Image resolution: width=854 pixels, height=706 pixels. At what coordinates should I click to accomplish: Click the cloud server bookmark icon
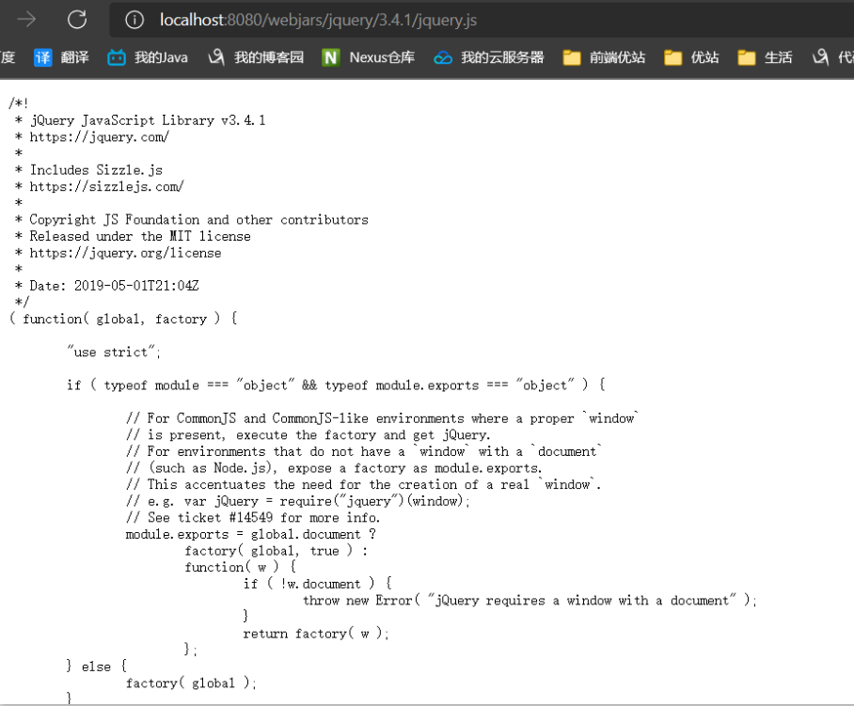click(x=443, y=57)
